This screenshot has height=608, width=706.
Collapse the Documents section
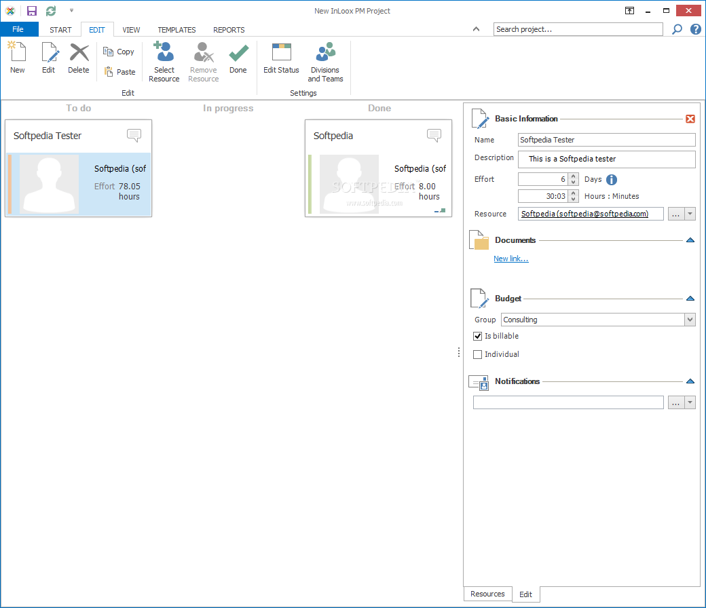pos(690,240)
